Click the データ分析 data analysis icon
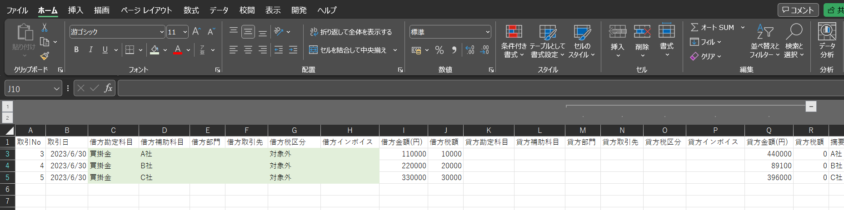The height and width of the screenshot is (210, 844). click(x=827, y=41)
